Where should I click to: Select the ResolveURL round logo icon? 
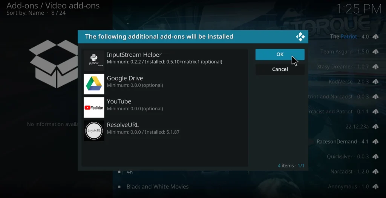coord(94,131)
